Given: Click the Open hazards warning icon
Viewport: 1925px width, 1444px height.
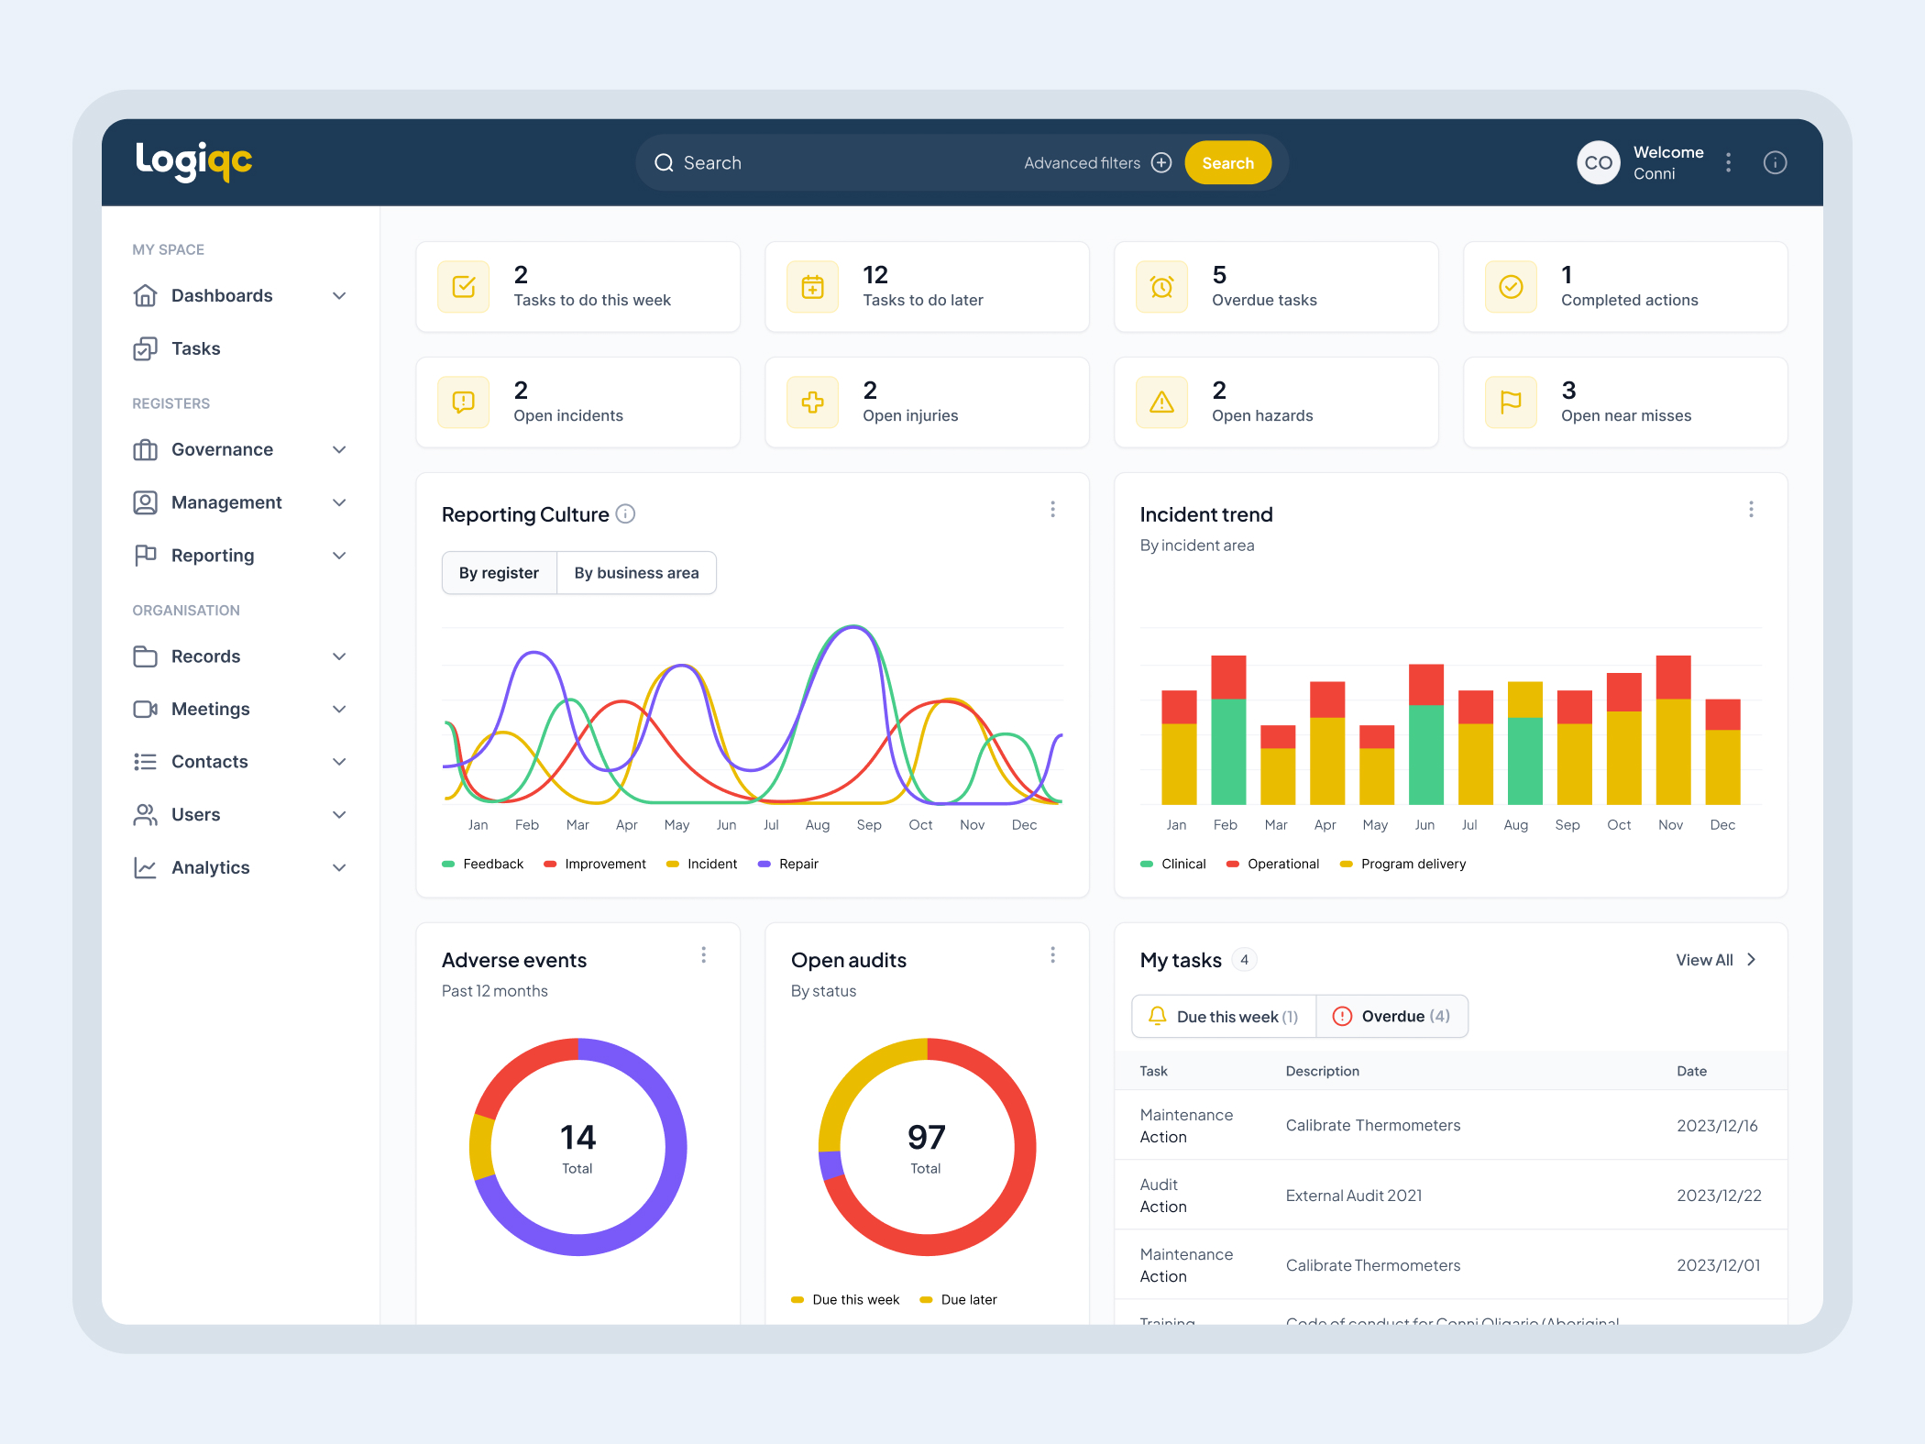Looking at the screenshot, I should pyautogui.click(x=1161, y=402).
